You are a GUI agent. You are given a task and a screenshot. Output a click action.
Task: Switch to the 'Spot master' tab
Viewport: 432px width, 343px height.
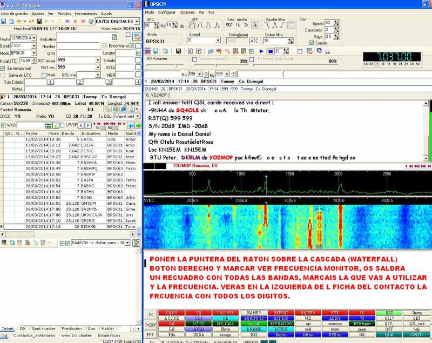(x=44, y=328)
